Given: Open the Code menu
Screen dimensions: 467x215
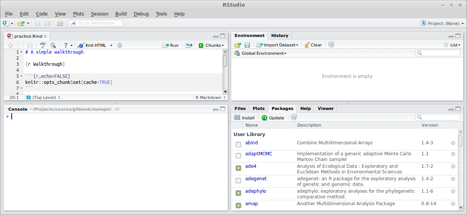Looking at the screenshot, I should click(42, 14).
